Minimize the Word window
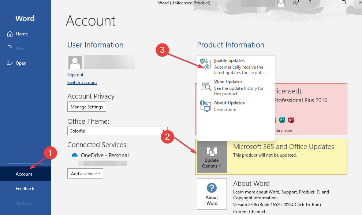The width and height of the screenshot is (362, 215). click(x=327, y=2)
